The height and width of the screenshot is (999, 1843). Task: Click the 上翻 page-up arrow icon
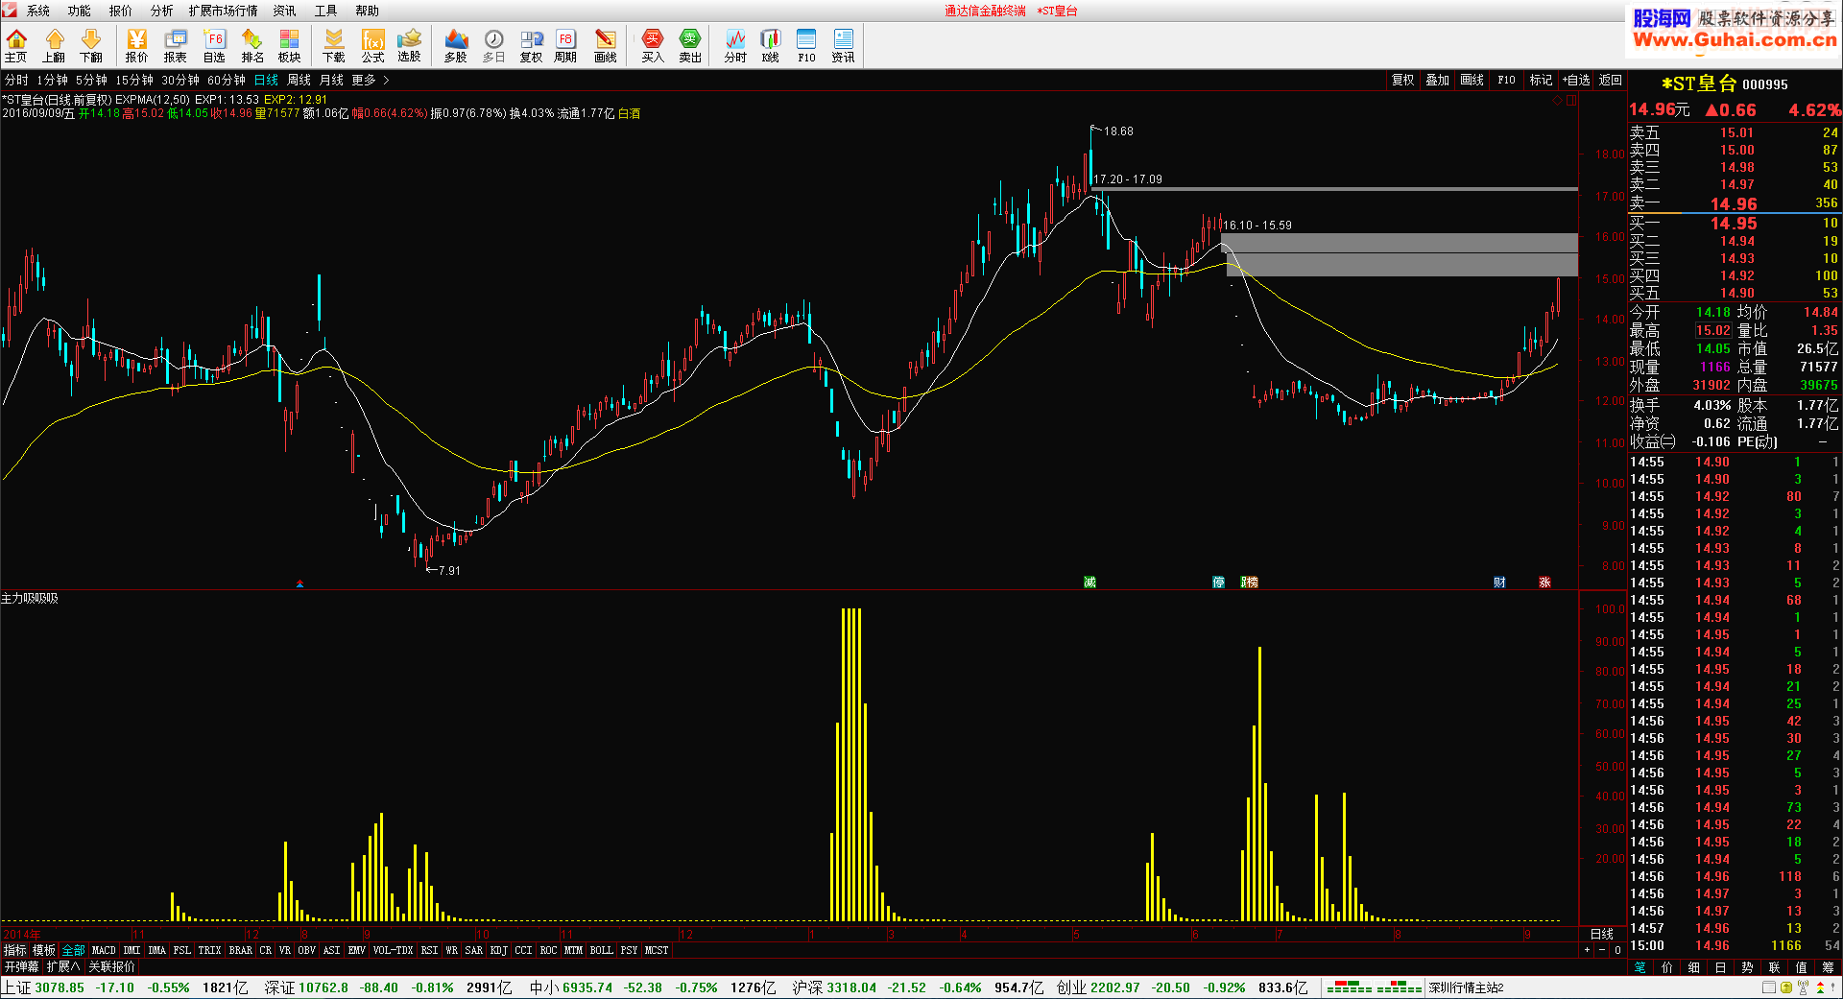coord(54,45)
